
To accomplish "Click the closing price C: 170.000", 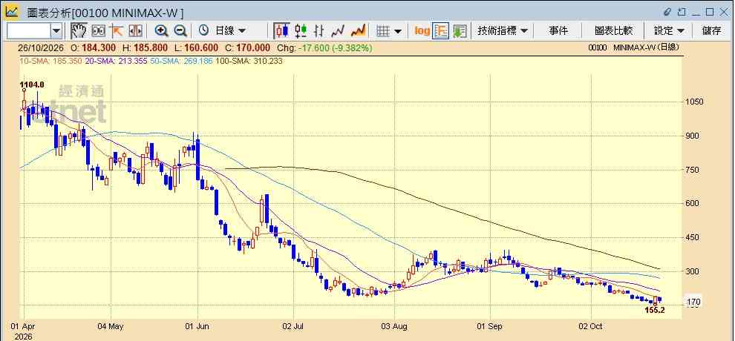I will pos(247,47).
